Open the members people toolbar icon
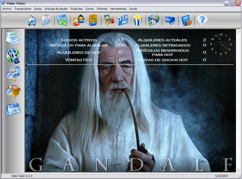 click(79, 20)
